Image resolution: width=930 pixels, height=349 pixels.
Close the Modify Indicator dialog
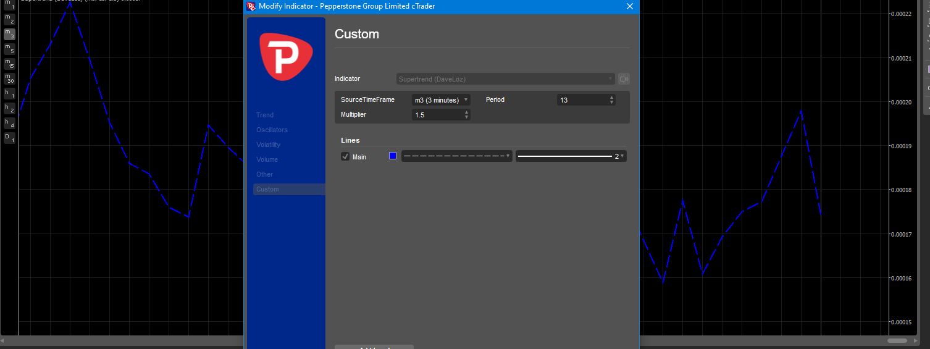(630, 6)
